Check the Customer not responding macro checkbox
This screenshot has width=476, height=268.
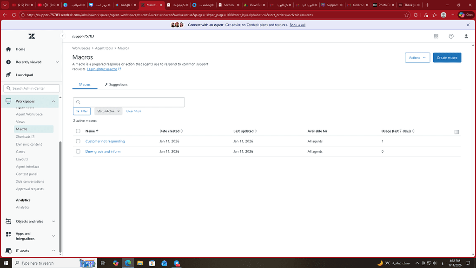coord(78,141)
